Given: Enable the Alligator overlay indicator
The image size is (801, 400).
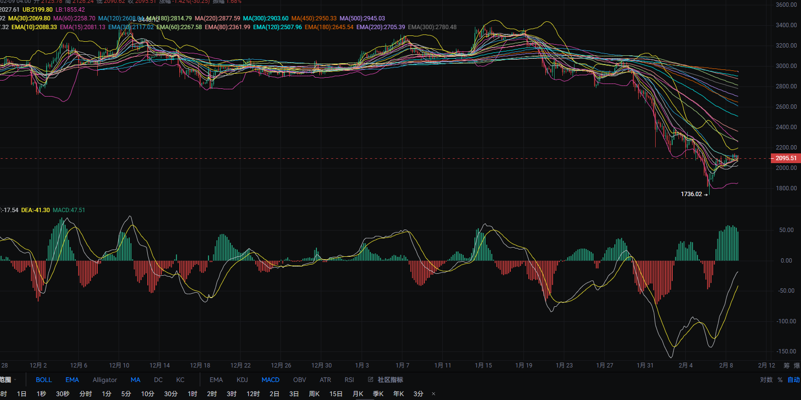Looking at the screenshot, I should [x=105, y=380].
